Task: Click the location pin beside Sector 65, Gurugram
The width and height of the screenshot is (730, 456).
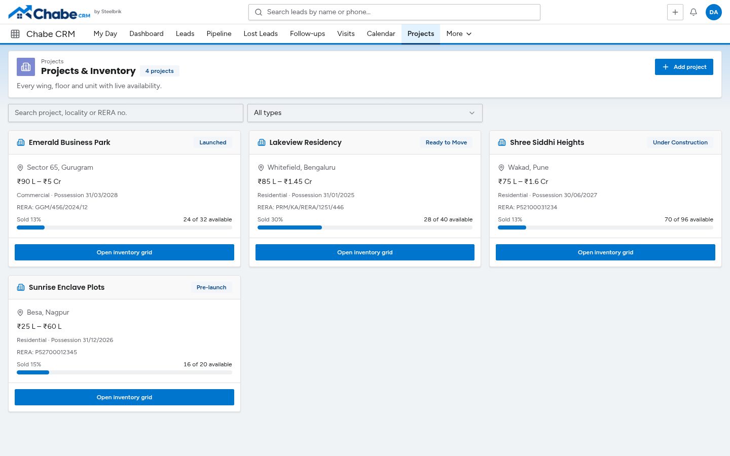Action: pyautogui.click(x=20, y=168)
